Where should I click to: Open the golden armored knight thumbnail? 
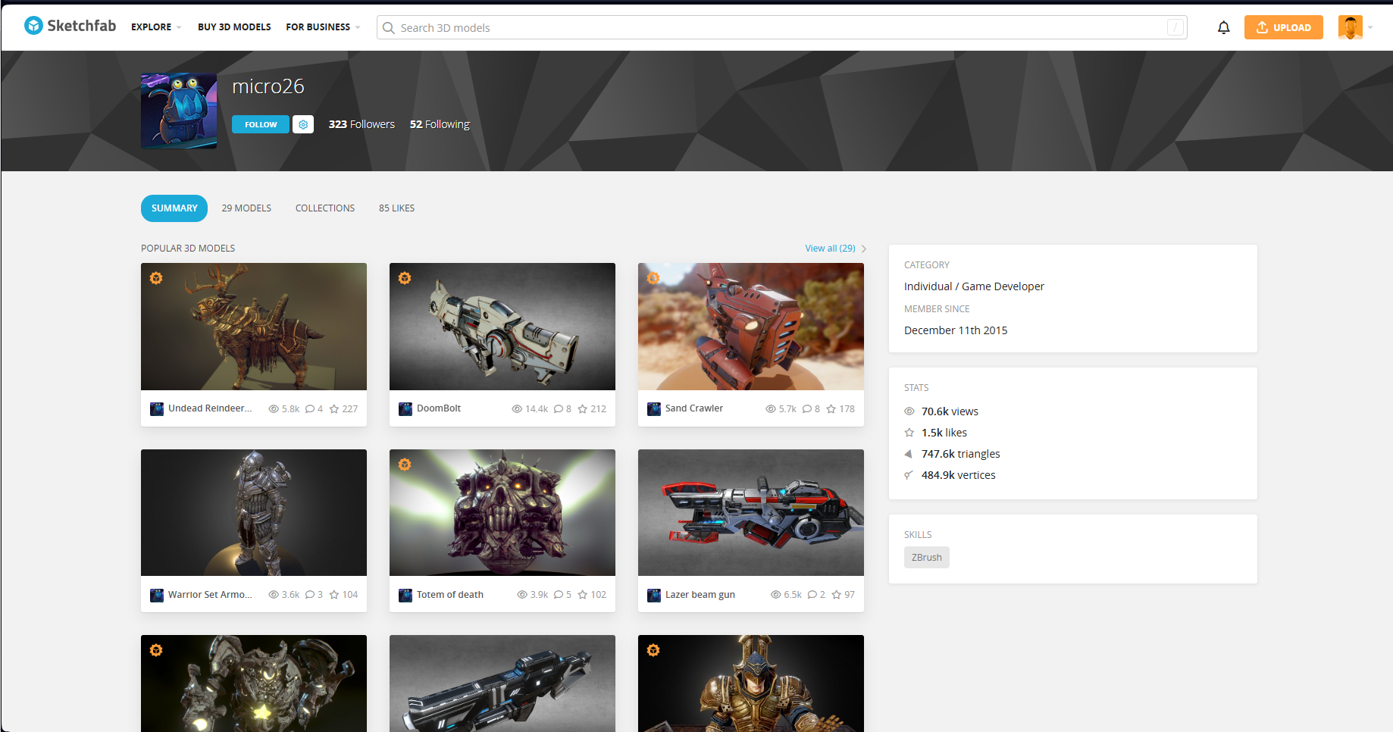click(x=751, y=684)
